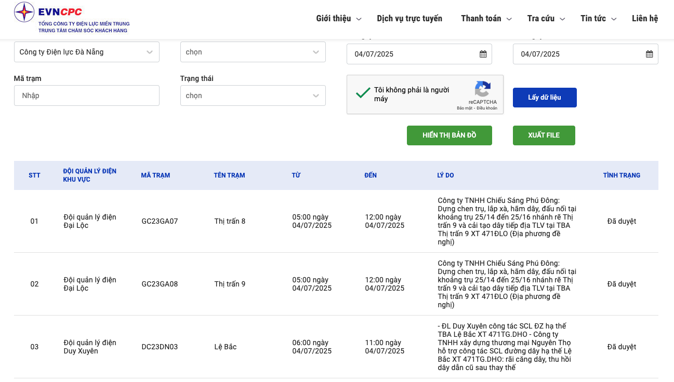Open calendar icon in second date field
This screenshot has height=382, width=674.
(649, 54)
